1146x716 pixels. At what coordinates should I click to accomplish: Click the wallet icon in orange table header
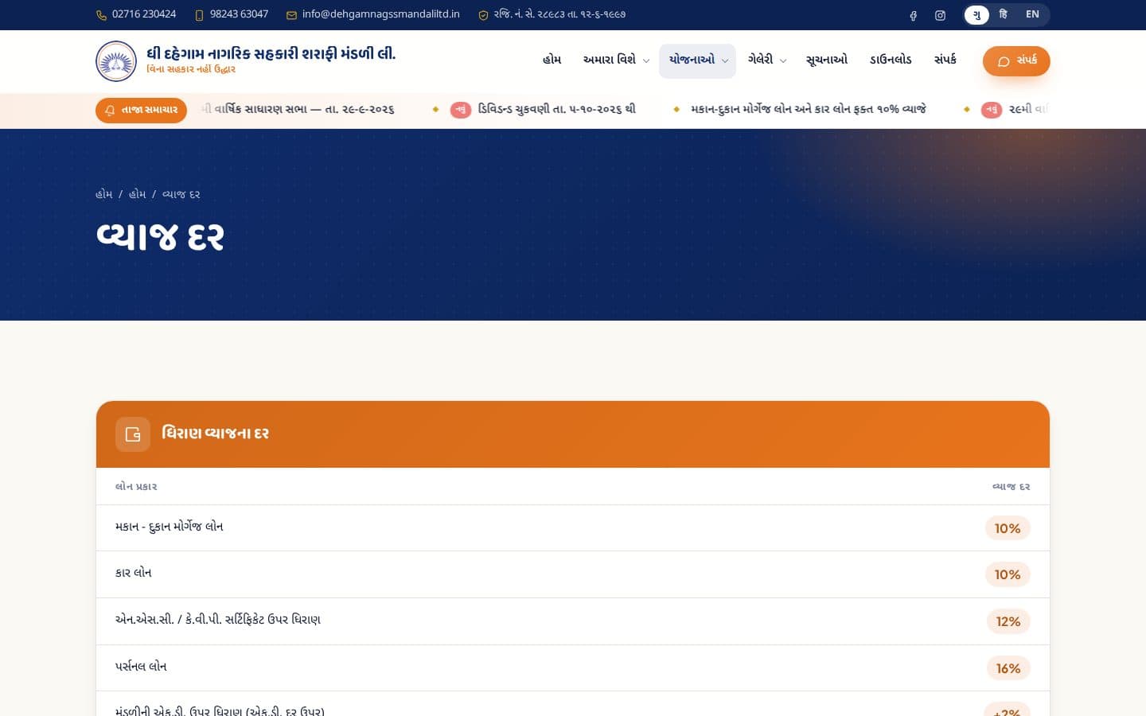coord(133,434)
